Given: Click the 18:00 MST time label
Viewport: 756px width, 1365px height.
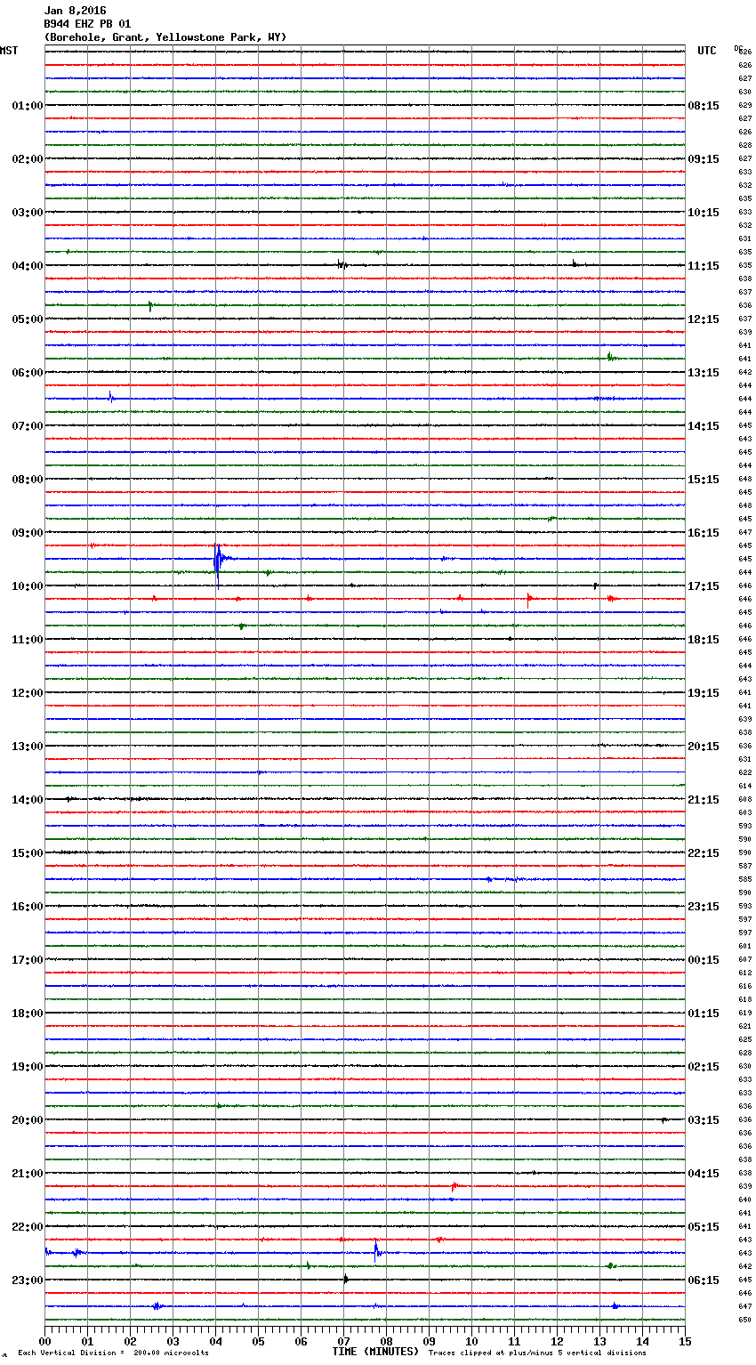Looking at the screenshot, I should pyautogui.click(x=28, y=1014).
